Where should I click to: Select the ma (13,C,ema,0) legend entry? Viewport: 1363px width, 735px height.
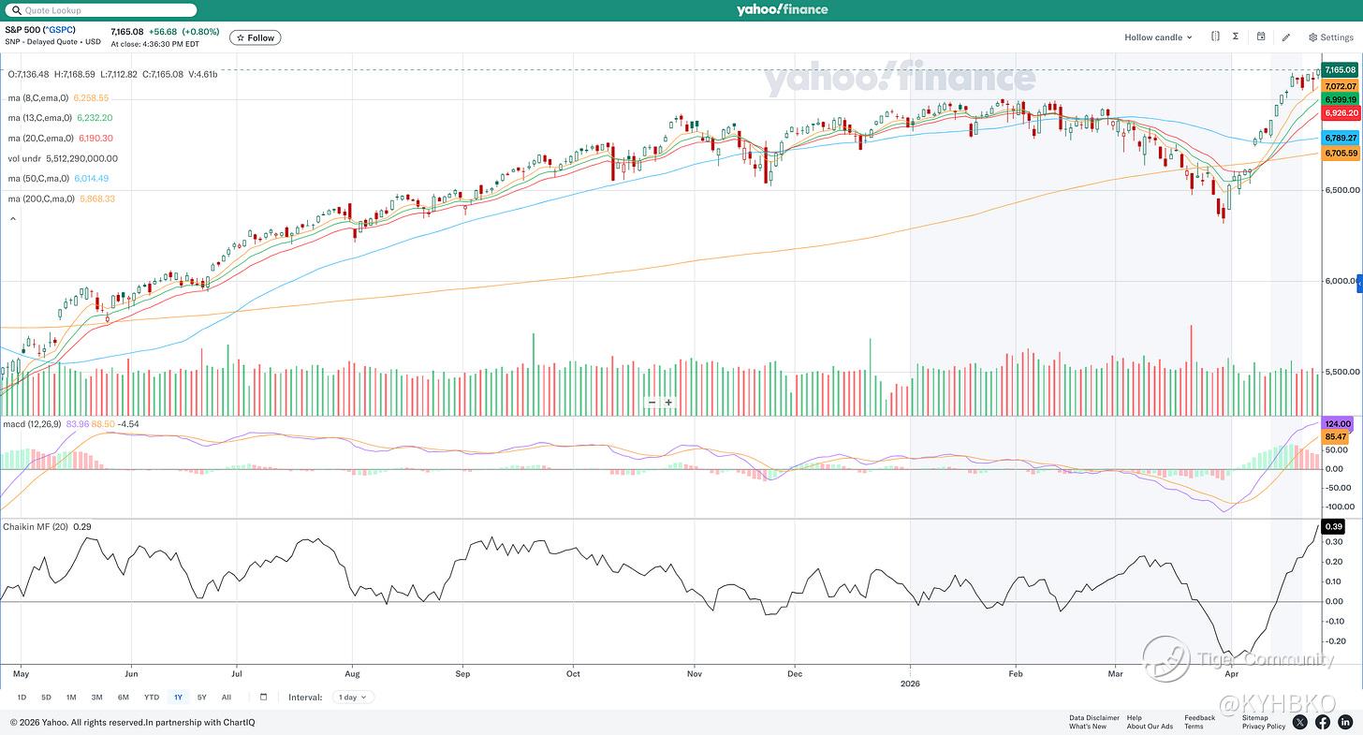(60, 118)
